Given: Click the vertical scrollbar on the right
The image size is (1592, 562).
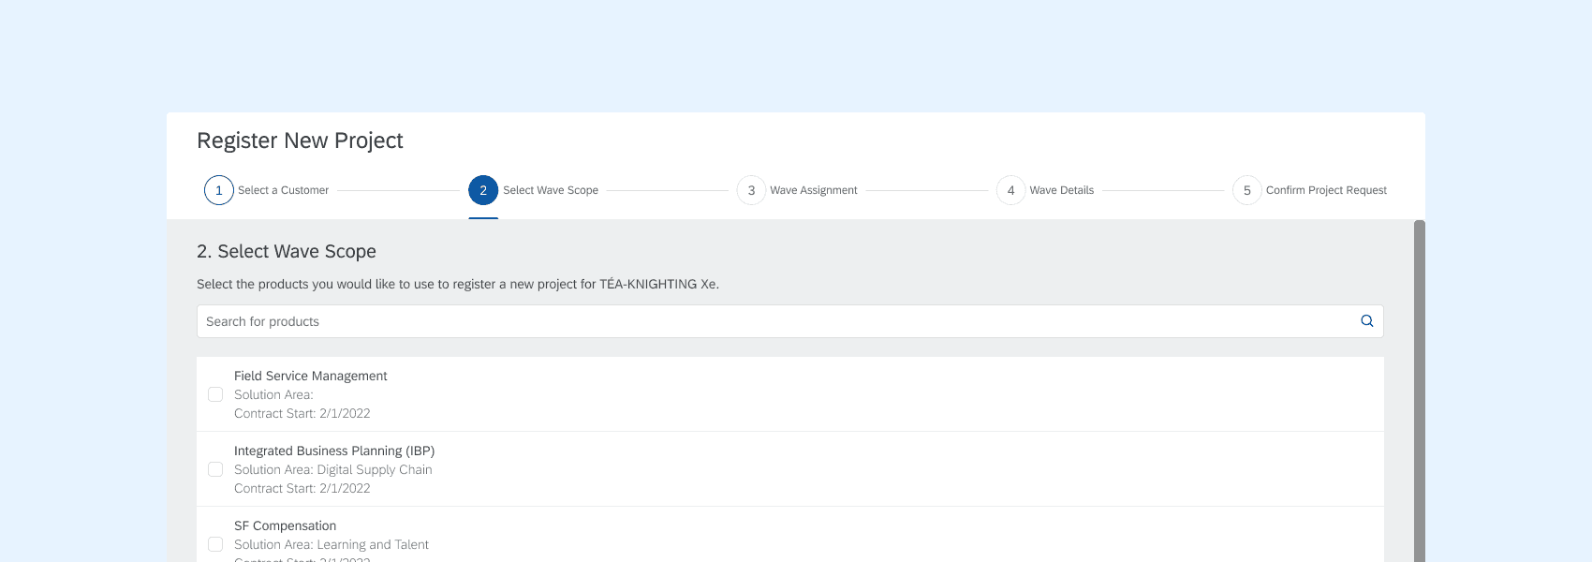Looking at the screenshot, I should (x=1419, y=391).
